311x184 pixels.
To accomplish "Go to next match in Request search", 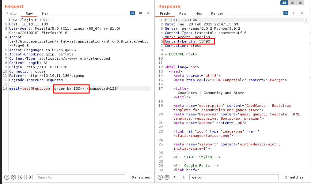I will pyautogui.click(x=29, y=177).
